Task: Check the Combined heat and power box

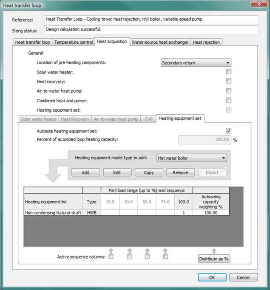Action: point(229,101)
